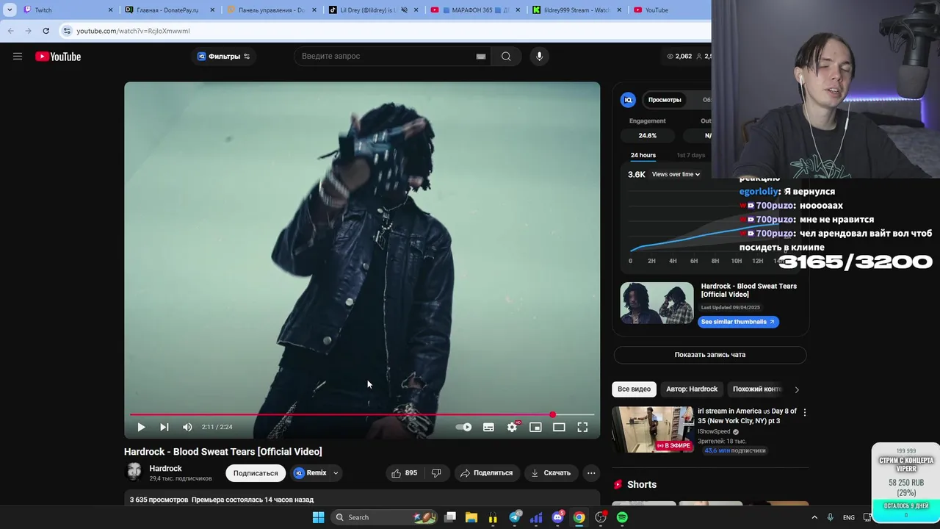Select the Похожий контент filter chip
Image resolution: width=940 pixels, height=529 pixels.
pyautogui.click(x=757, y=389)
